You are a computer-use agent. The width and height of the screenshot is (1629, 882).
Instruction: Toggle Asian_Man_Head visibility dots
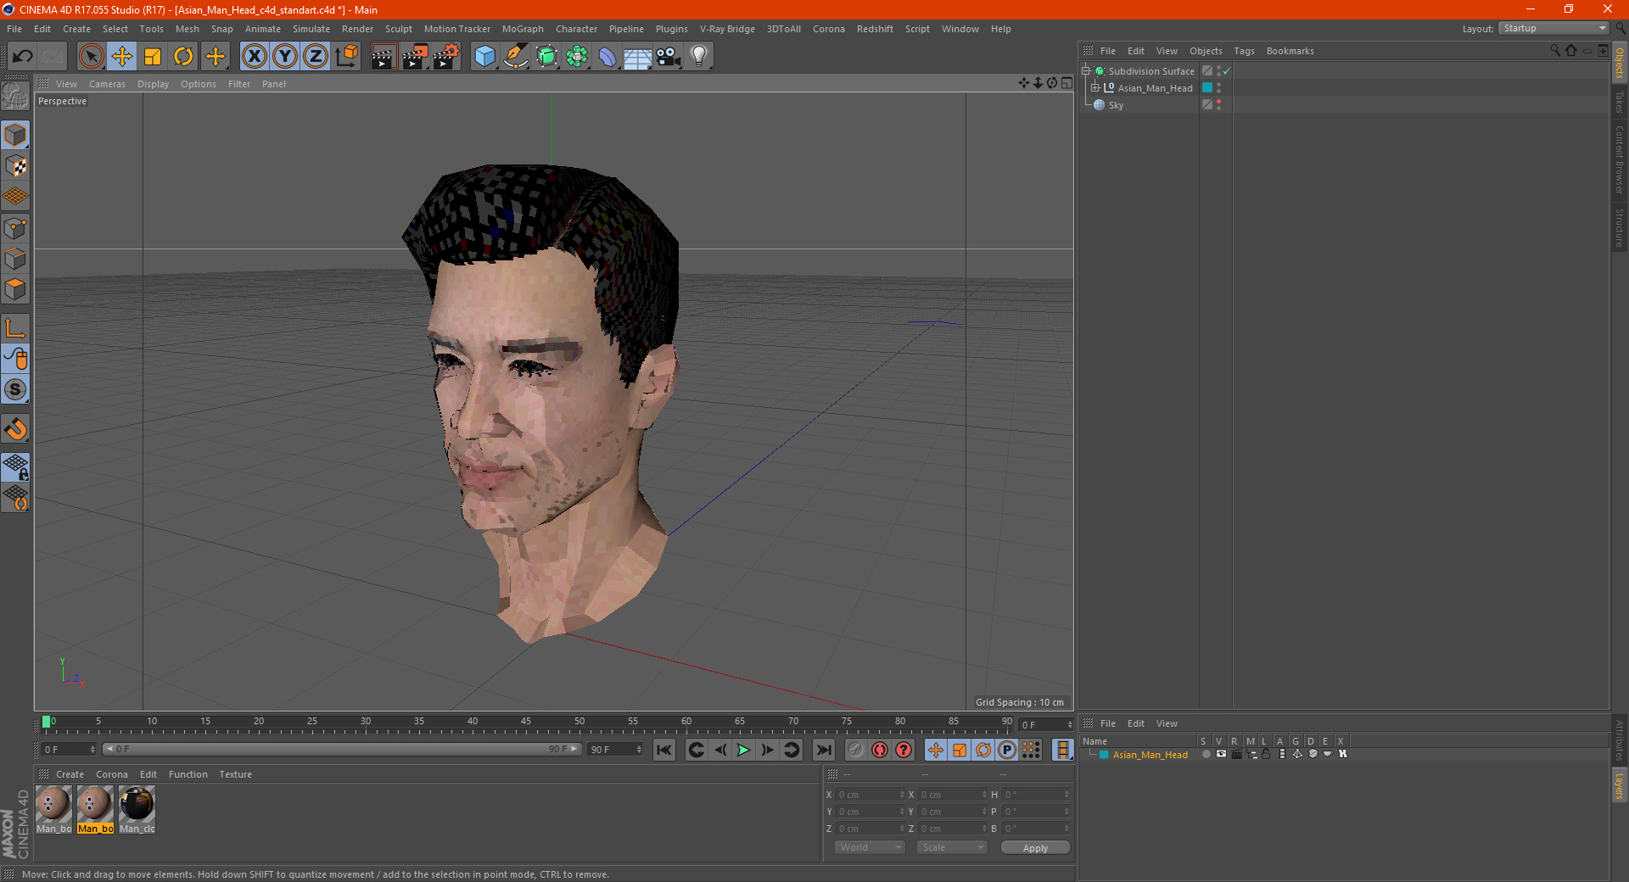pyautogui.click(x=1219, y=87)
